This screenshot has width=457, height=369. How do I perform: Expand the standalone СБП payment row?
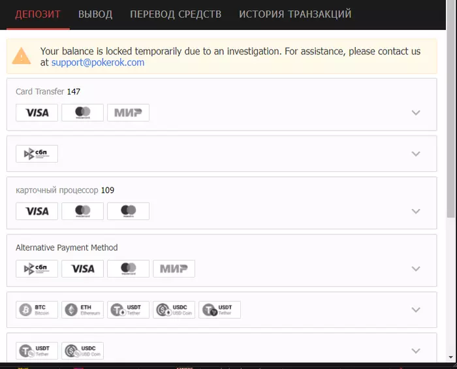pos(416,153)
